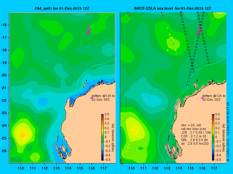Click the OM_an01 map height anomaly colorbar
Image resolution: width=233 pixels, height=174 pixels.
point(102,137)
